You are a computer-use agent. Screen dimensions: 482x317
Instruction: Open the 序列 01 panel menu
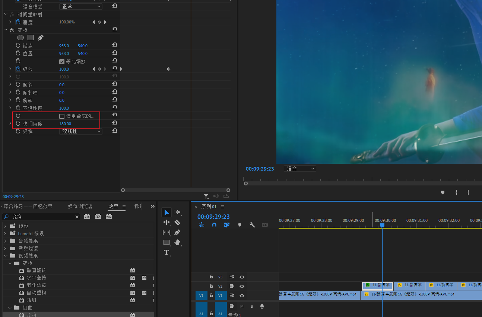[223, 207]
